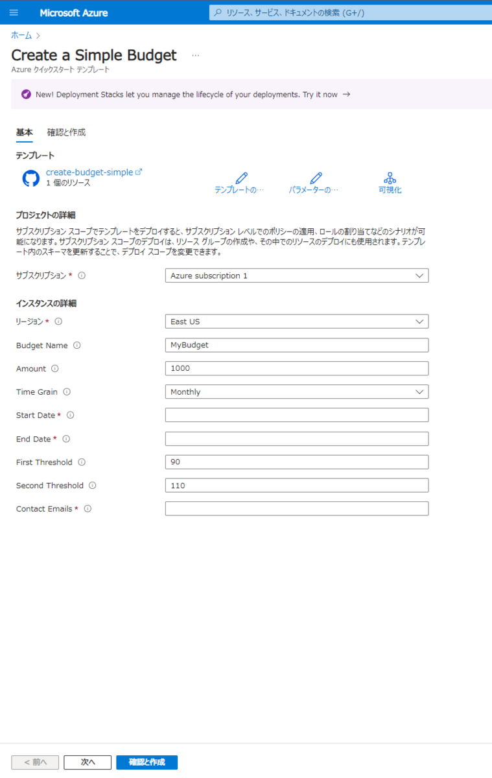This screenshot has width=492, height=778.
Task: Click the info icon next to サブスクリプション
Action: click(x=82, y=276)
